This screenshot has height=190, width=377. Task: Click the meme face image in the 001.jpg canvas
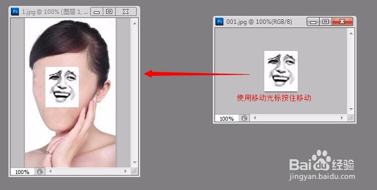tap(281, 71)
